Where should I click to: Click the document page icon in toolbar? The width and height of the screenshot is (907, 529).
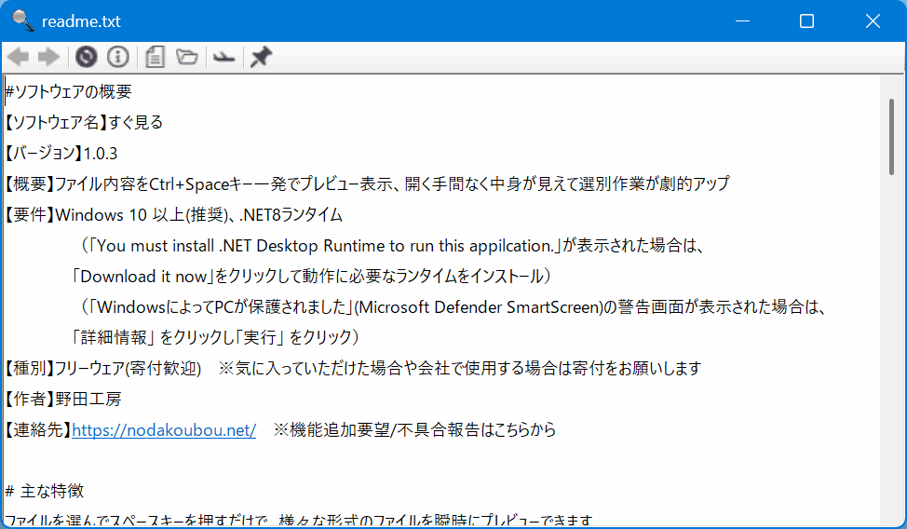tap(155, 57)
